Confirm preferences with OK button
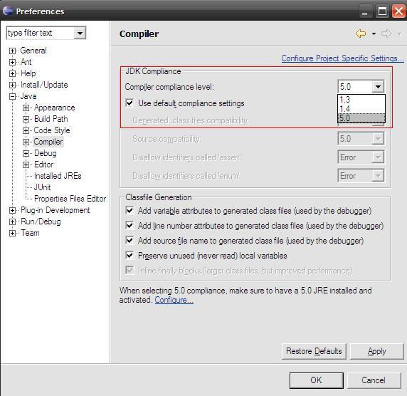The height and width of the screenshot is (396, 407). (317, 380)
